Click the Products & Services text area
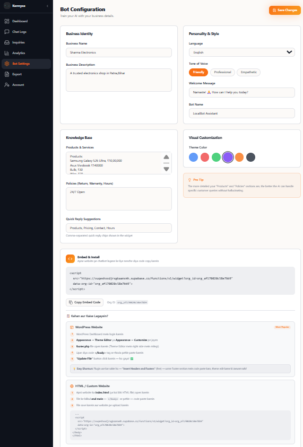Screen dimensions: 303x447 [x=119, y=163]
